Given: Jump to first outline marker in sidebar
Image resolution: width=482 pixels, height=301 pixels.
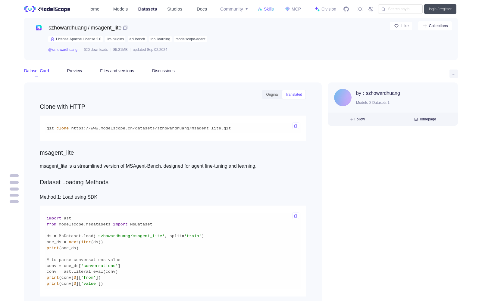Looking at the screenshot, I should click(14, 176).
